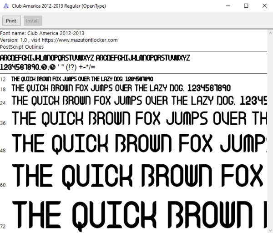The width and height of the screenshot is (273, 233).
Task: Click the size label '48'
Action: [x=3, y=151]
